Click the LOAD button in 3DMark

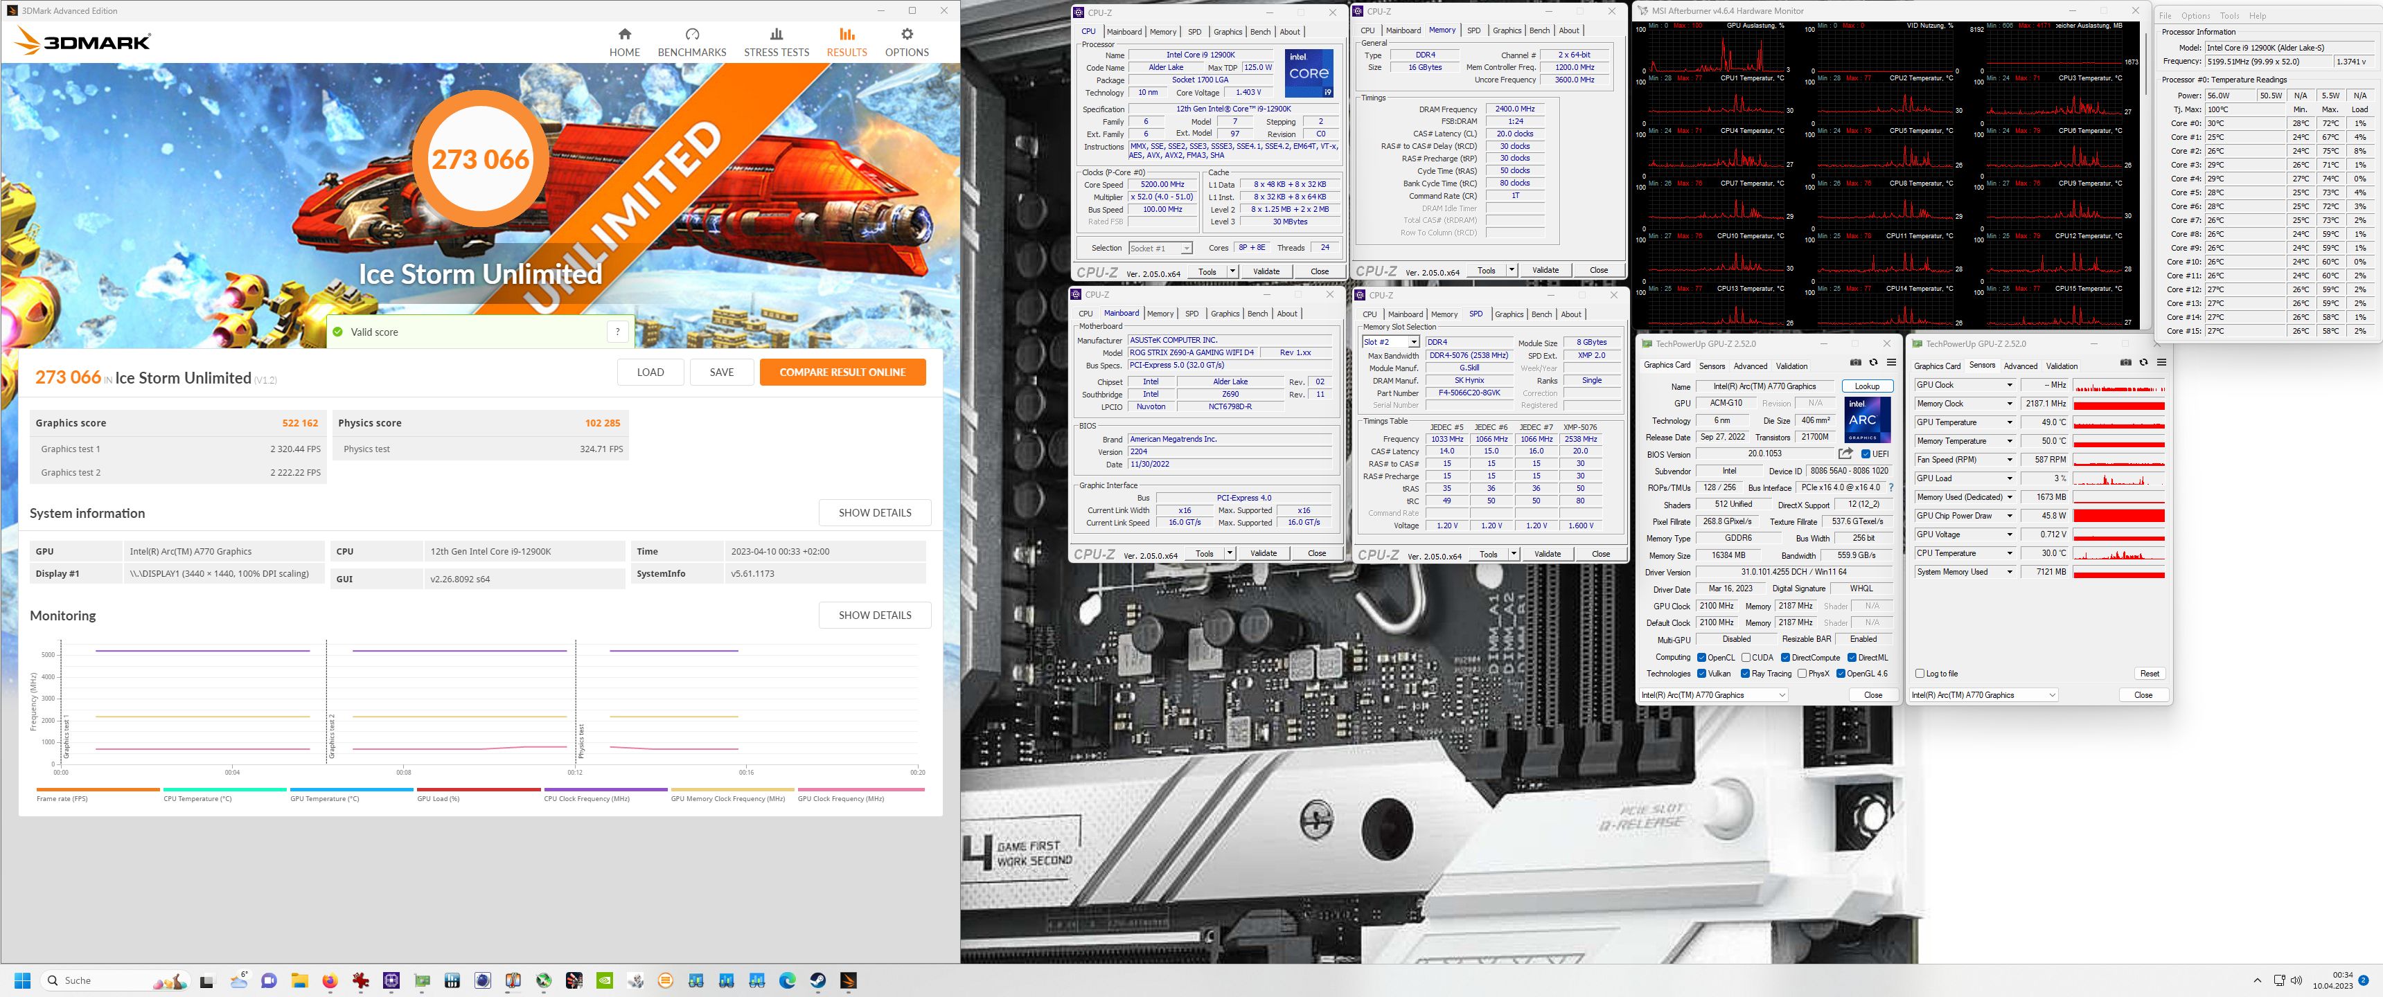click(650, 372)
